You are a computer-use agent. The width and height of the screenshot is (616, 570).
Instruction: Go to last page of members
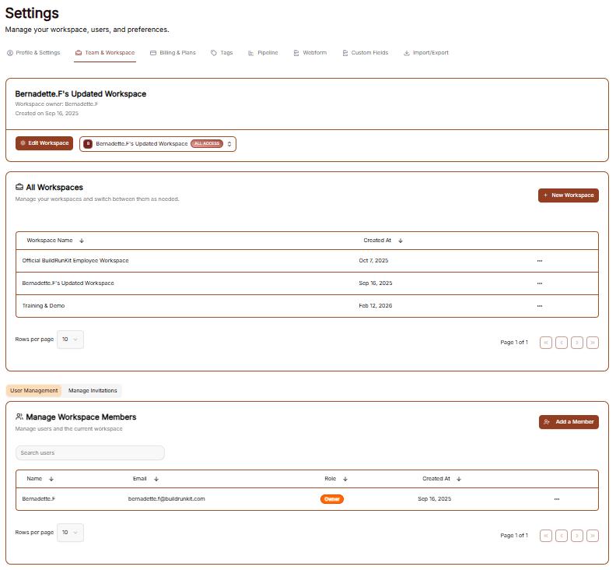point(593,536)
